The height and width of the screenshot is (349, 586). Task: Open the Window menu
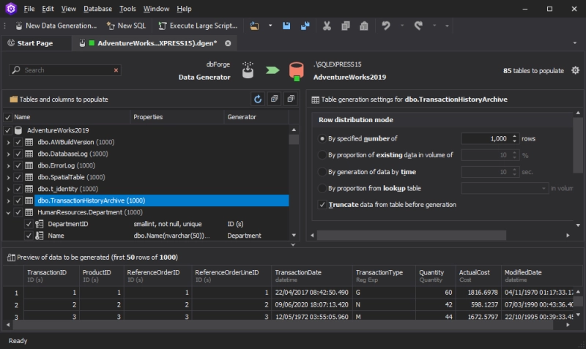pos(156,9)
